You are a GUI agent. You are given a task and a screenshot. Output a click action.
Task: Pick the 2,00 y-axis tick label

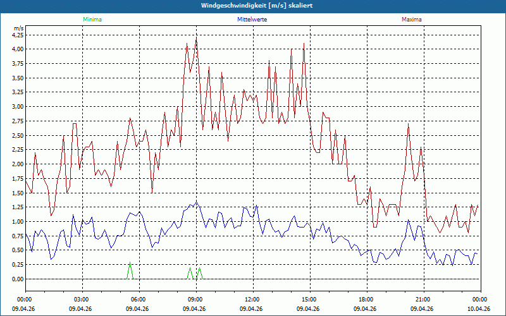click(17, 164)
